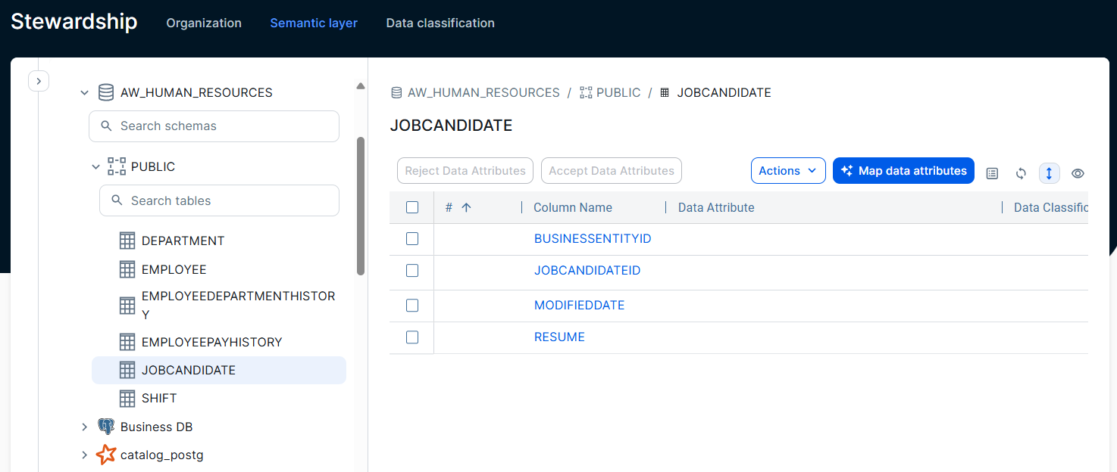Click the star icon next to catalog_postg
This screenshot has width=1117, height=472.
(x=105, y=454)
